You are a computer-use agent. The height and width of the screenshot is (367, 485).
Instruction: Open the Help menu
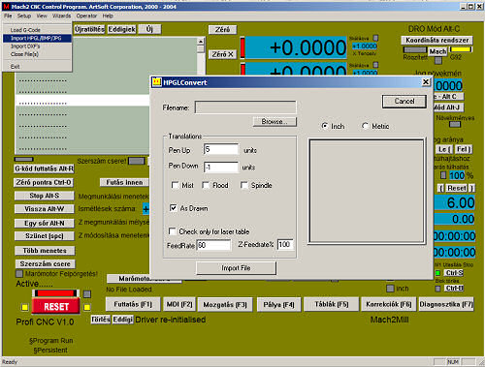pyautogui.click(x=108, y=15)
